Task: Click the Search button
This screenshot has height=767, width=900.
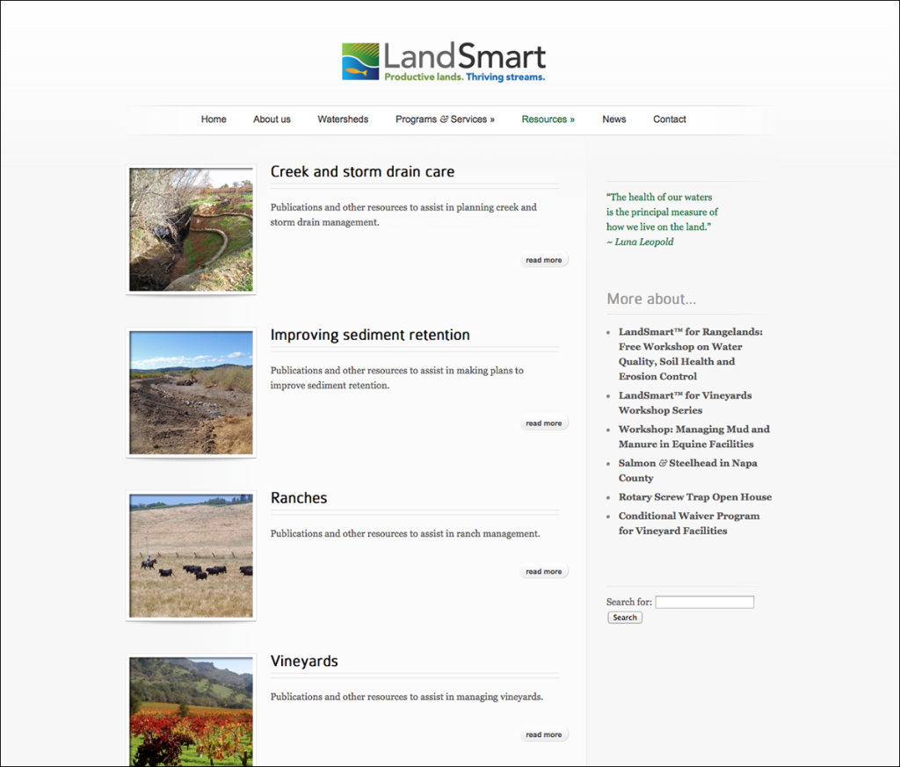Action: pyautogui.click(x=625, y=618)
